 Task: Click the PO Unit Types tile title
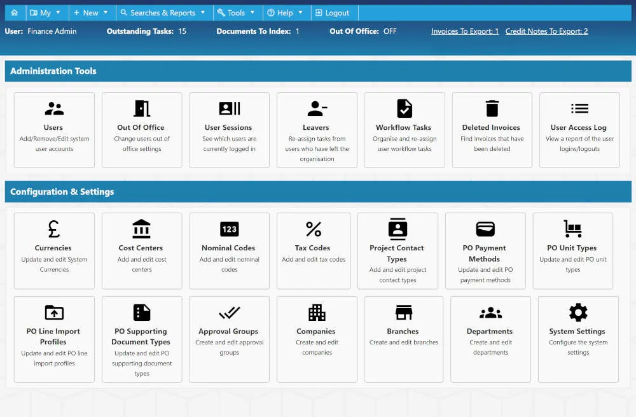(572, 248)
